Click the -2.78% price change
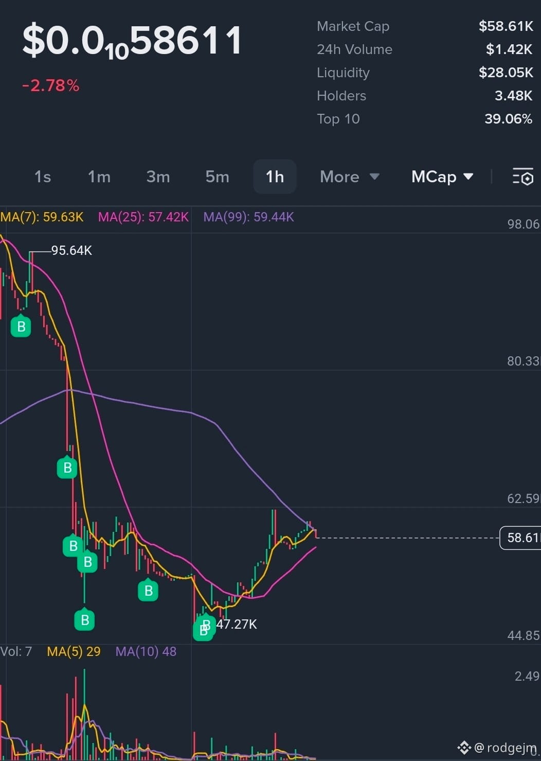This screenshot has height=761, width=541. click(50, 85)
